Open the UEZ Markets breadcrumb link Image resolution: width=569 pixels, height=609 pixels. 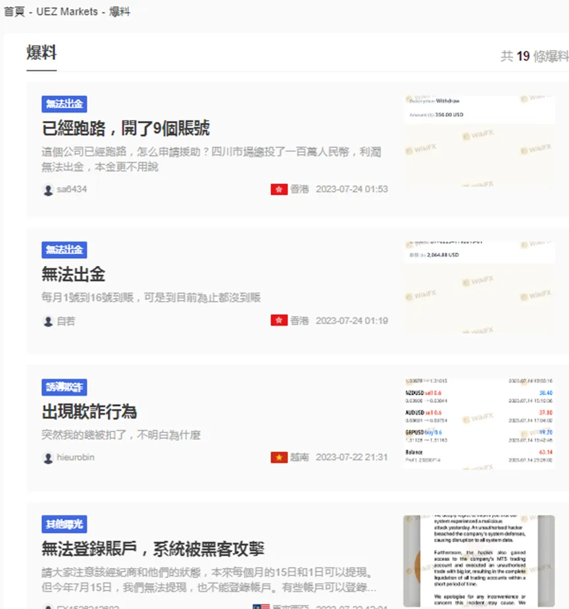click(66, 12)
